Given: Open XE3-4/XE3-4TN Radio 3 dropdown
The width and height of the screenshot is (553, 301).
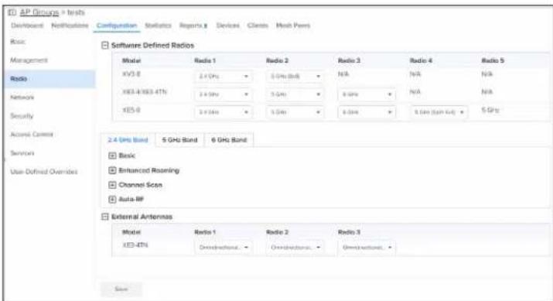Looking at the screenshot, I should point(367,94).
